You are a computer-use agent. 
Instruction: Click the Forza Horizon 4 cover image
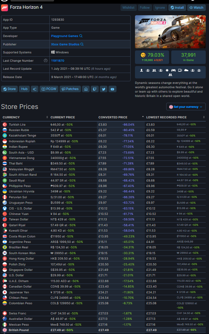170,32
